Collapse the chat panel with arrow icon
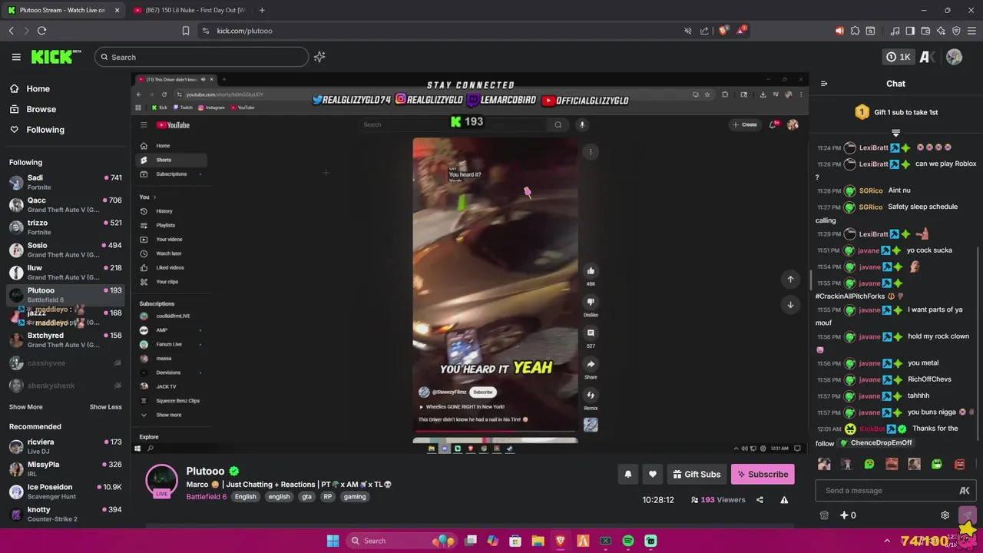Image resolution: width=983 pixels, height=553 pixels. coord(824,84)
